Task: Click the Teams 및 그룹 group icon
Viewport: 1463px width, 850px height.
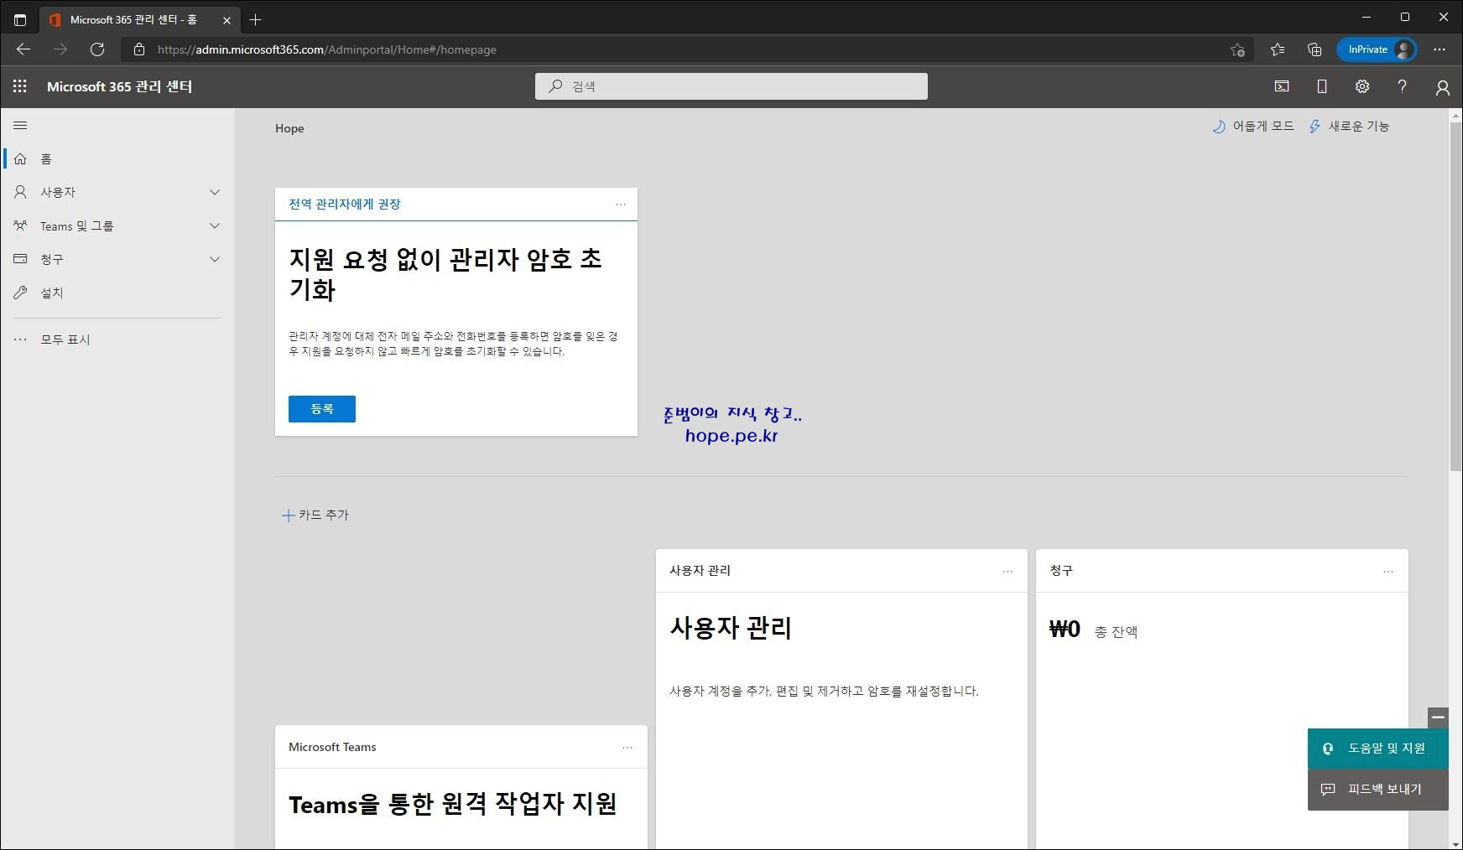Action: (x=20, y=225)
